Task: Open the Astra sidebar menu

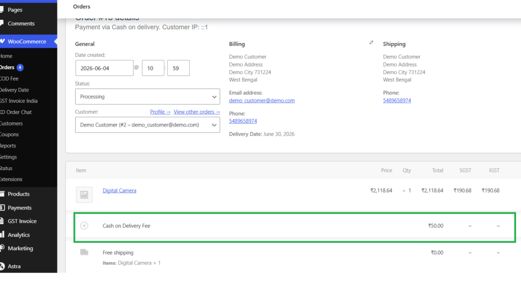Action: [14, 266]
